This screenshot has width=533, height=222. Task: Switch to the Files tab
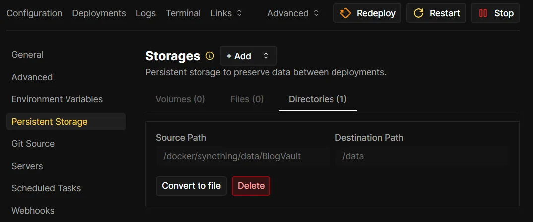(x=247, y=99)
